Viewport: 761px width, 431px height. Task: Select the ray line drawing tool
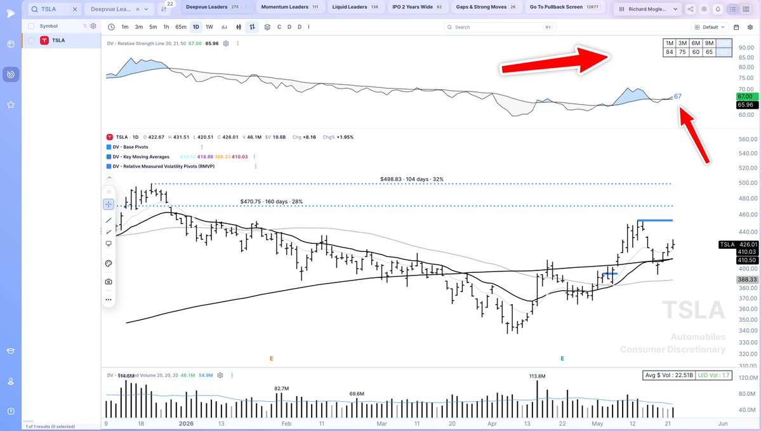[x=109, y=232]
